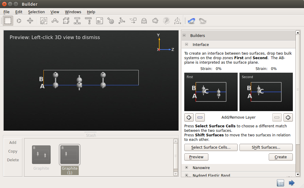
Task: Open the Edit menu
Action: pos(19,12)
